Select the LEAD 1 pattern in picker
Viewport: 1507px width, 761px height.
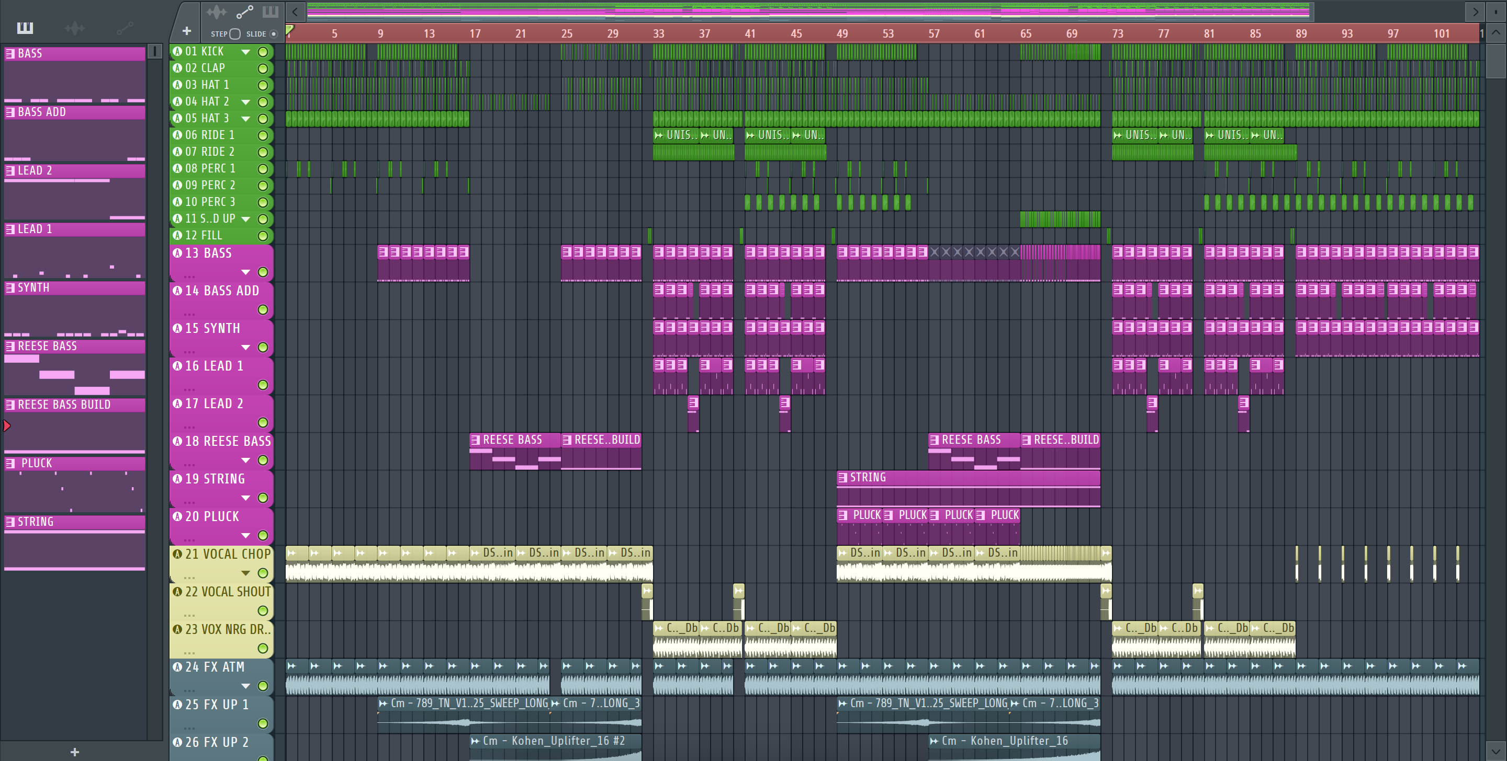pos(75,250)
